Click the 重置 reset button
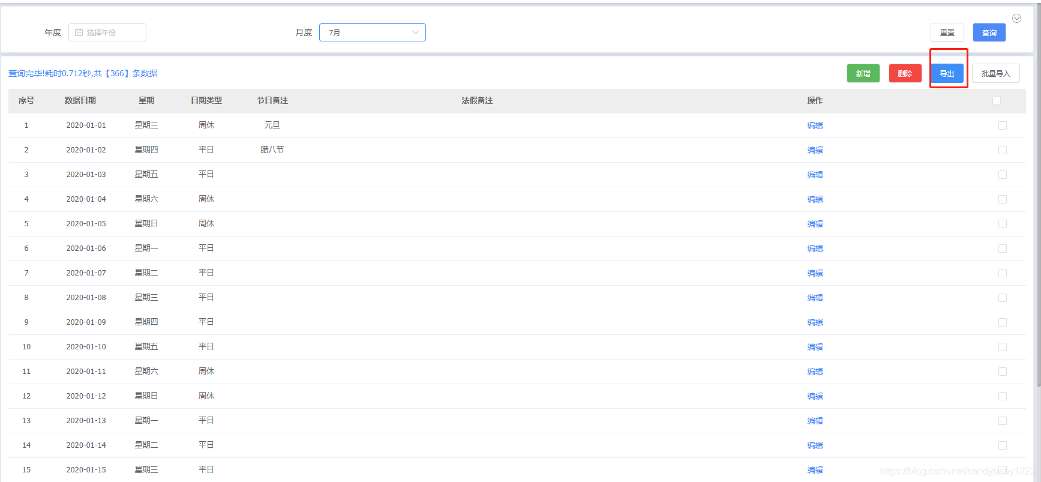1041x482 pixels. [947, 32]
